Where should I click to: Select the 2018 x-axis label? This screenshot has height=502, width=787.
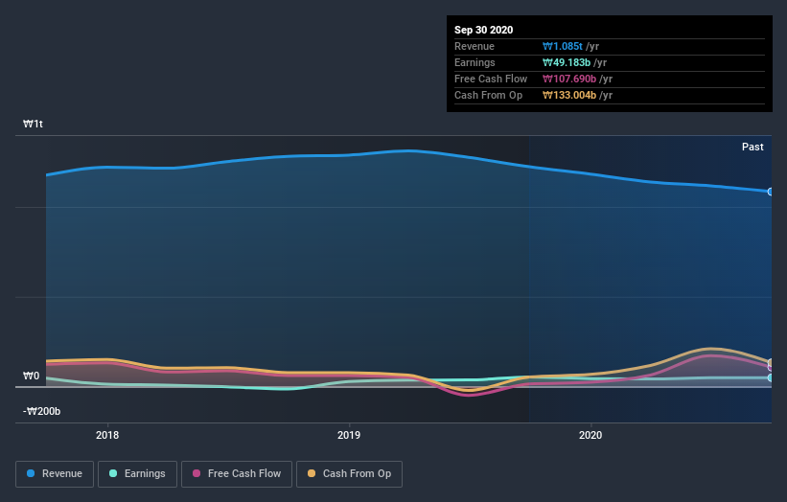pyautogui.click(x=107, y=435)
